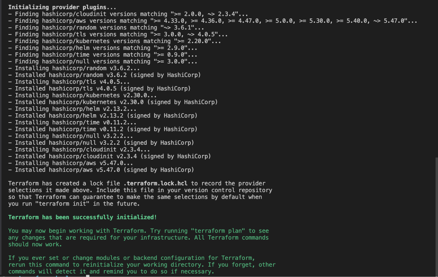Click the "Finding hashicorp/cloudinit versions" line
This screenshot has height=277, width=438.
[x=128, y=14]
